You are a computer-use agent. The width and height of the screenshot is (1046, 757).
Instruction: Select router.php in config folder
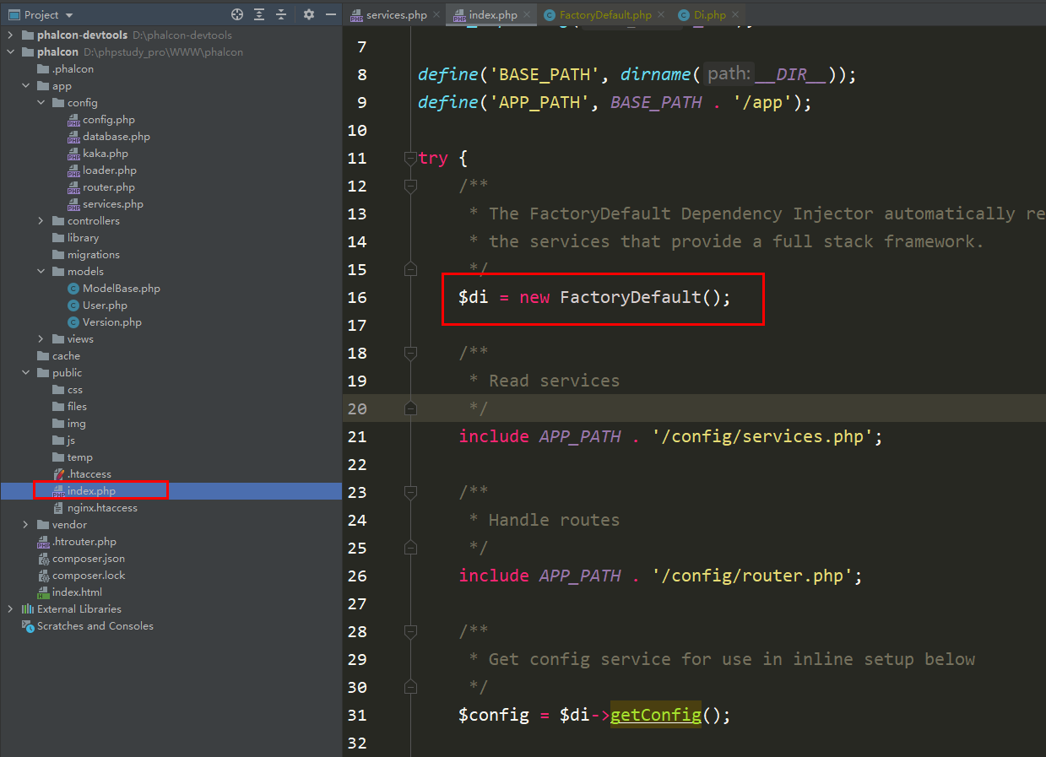(x=108, y=187)
